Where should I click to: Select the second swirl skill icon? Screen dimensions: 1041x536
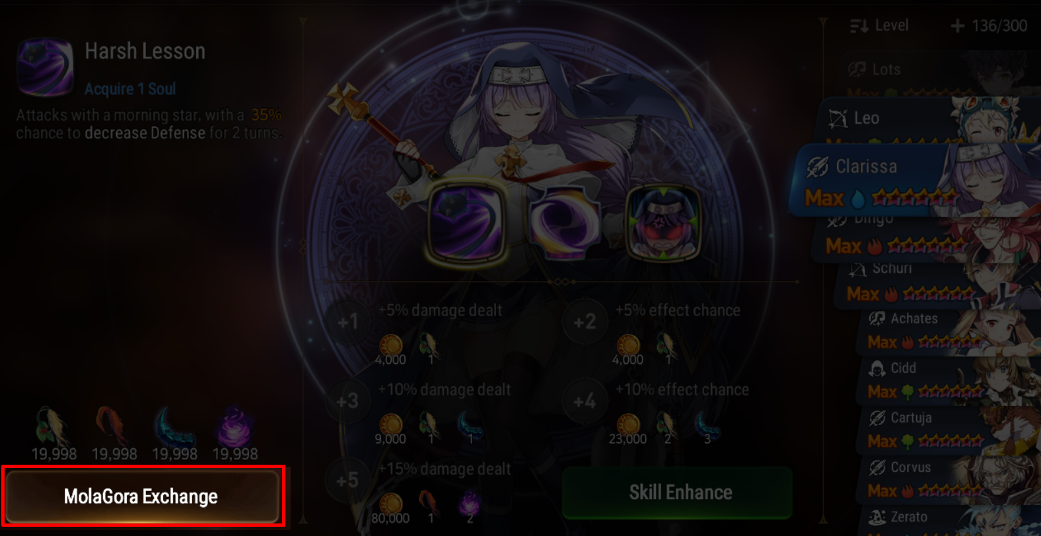[565, 222]
